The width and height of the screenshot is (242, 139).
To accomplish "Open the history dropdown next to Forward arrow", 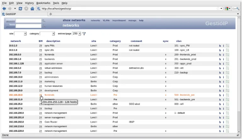I will pos(15,9).
